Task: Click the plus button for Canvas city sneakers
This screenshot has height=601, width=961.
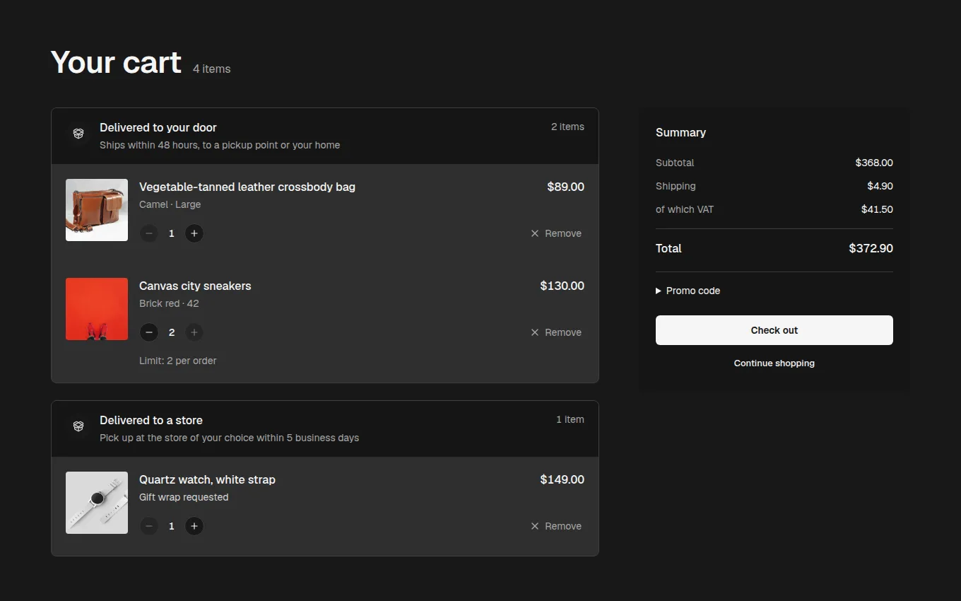Action: point(194,332)
